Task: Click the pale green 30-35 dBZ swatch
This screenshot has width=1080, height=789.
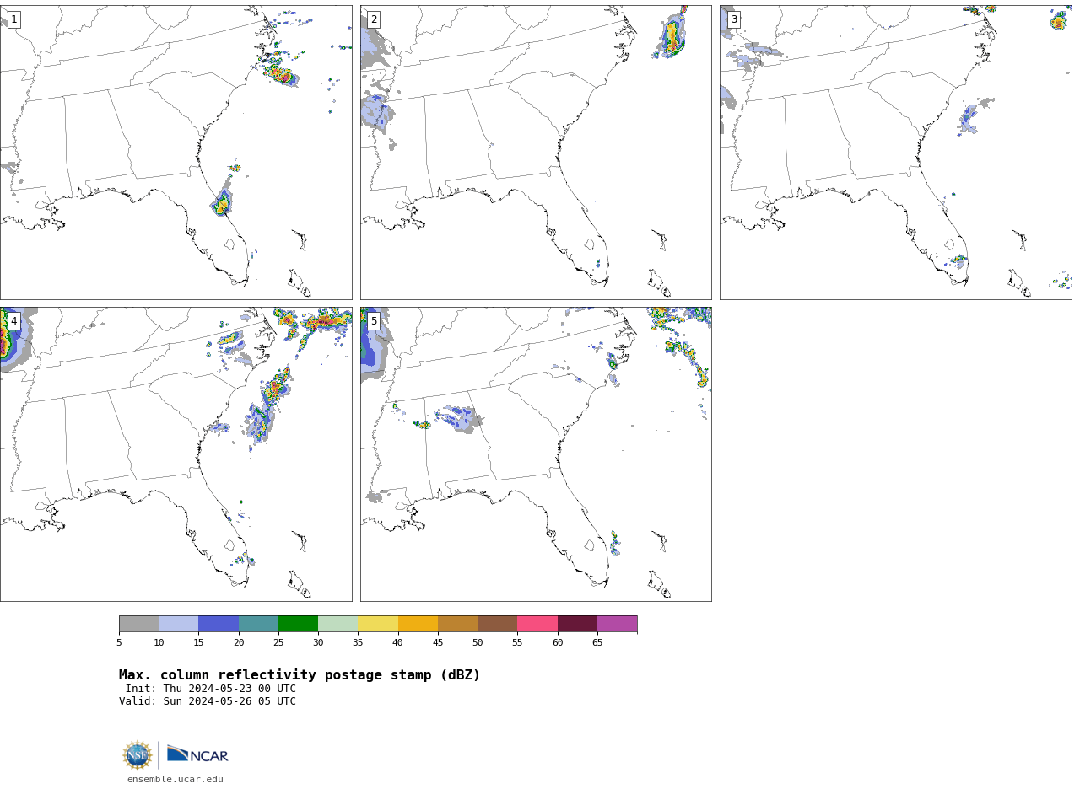Action: point(338,624)
